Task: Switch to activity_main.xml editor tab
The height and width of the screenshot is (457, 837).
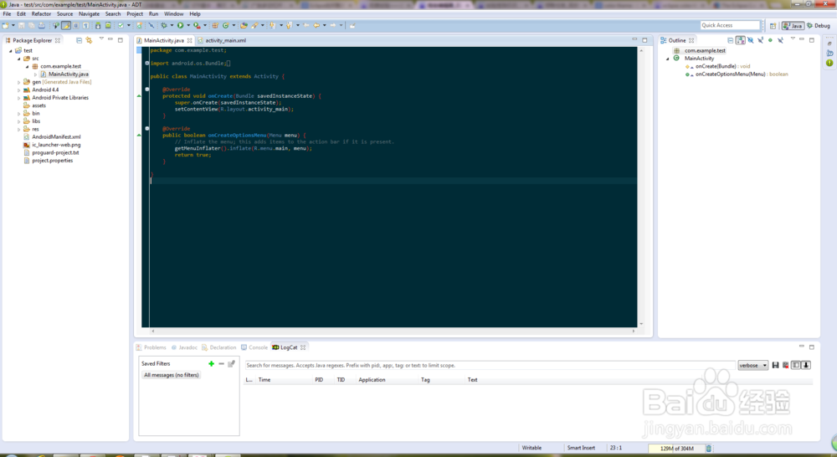Action: (222, 40)
